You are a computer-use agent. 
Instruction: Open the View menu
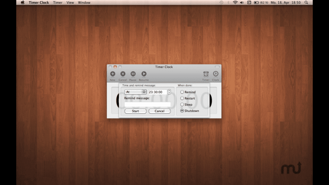70,3
